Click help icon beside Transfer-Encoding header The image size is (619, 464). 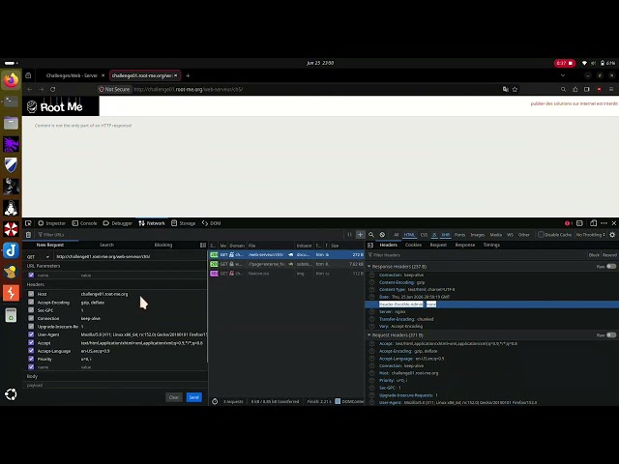(371, 319)
